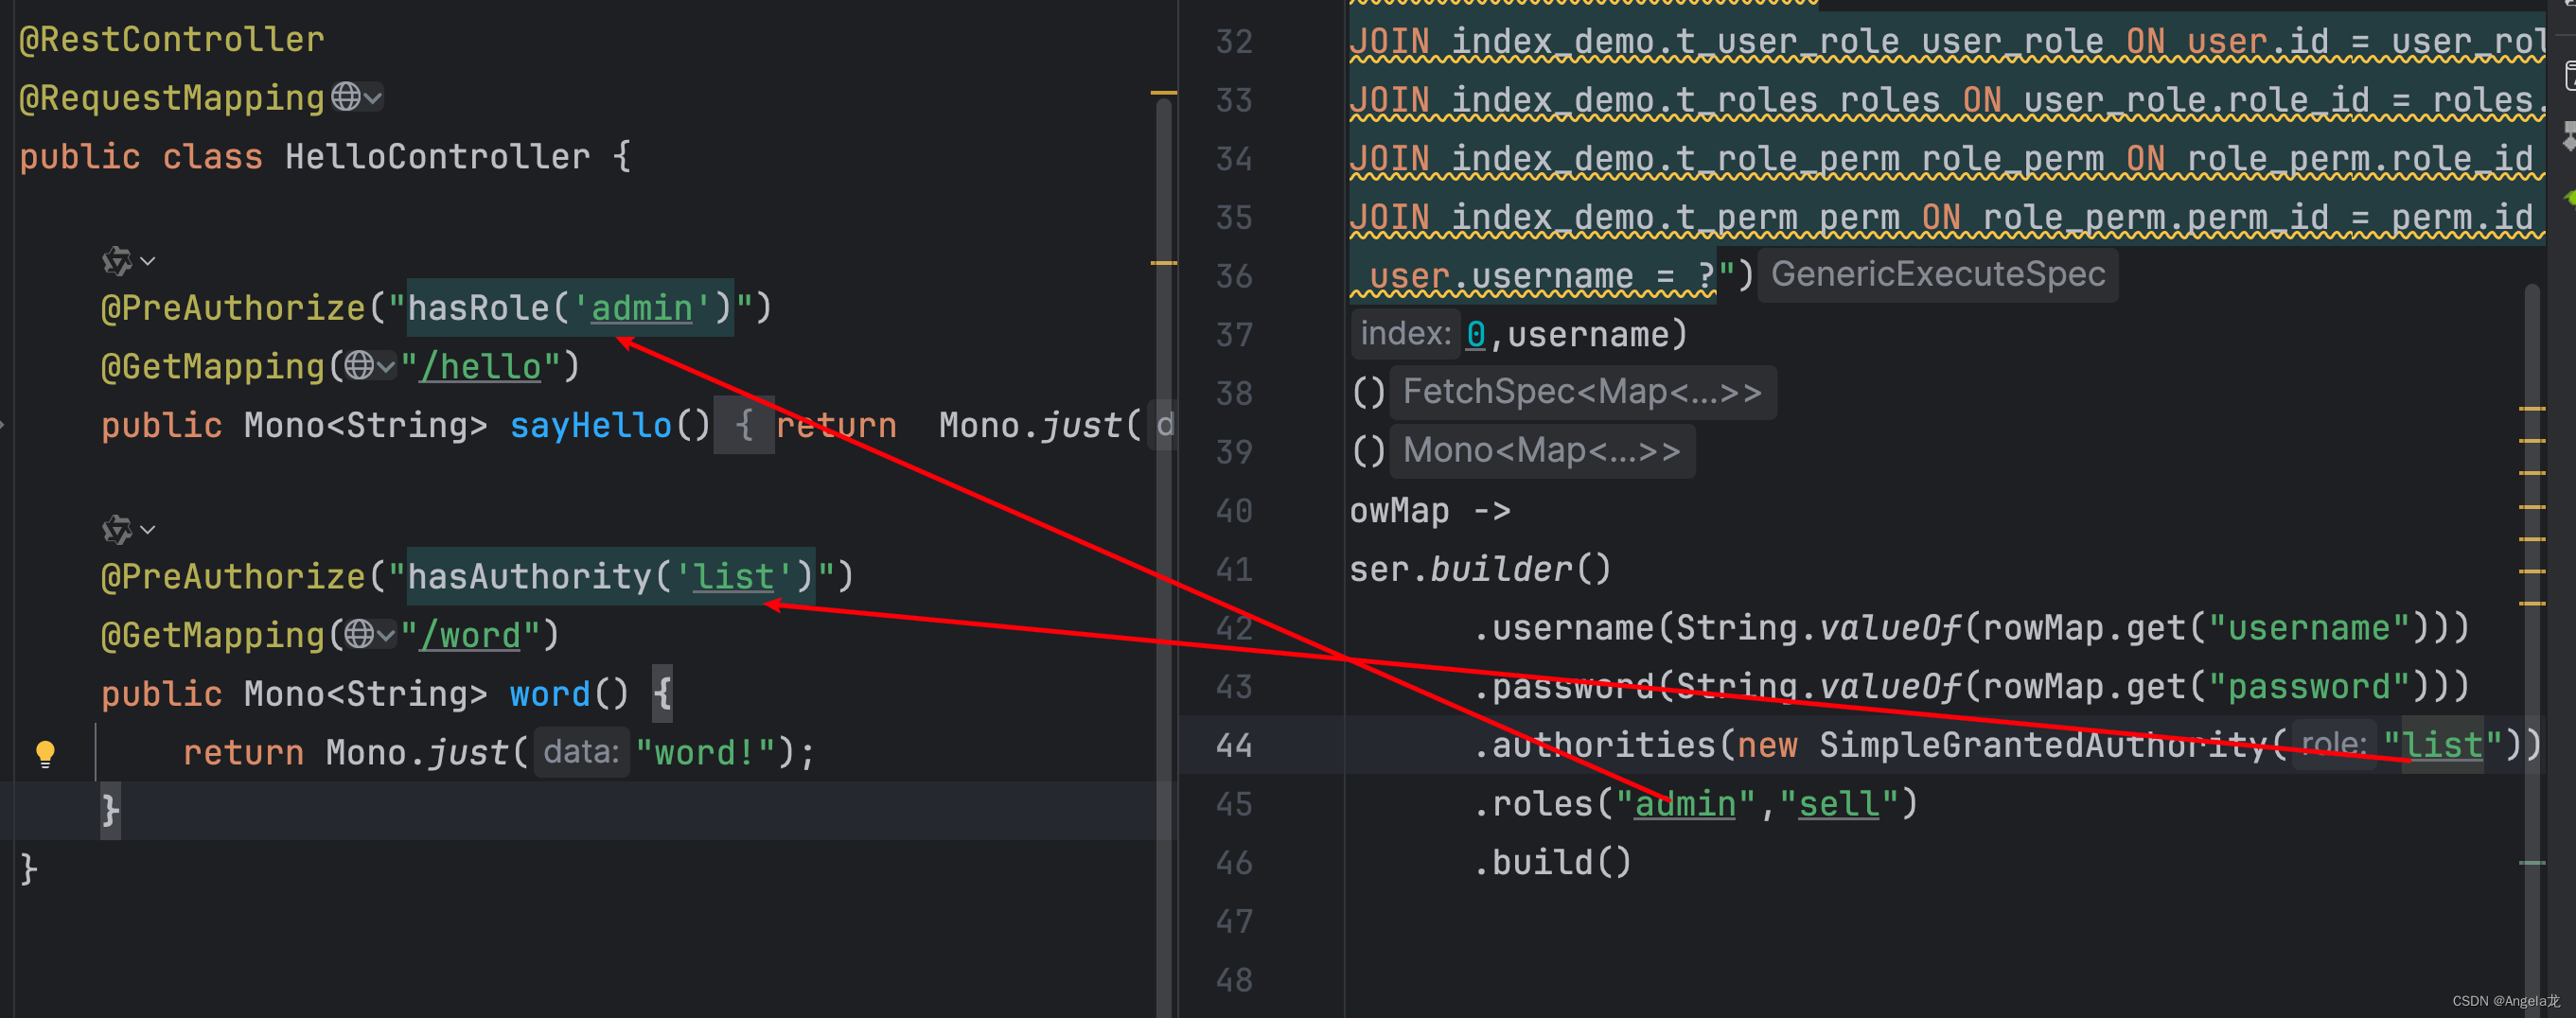
Task: Click 'admin' inside hasRole expression
Action: 641,308
